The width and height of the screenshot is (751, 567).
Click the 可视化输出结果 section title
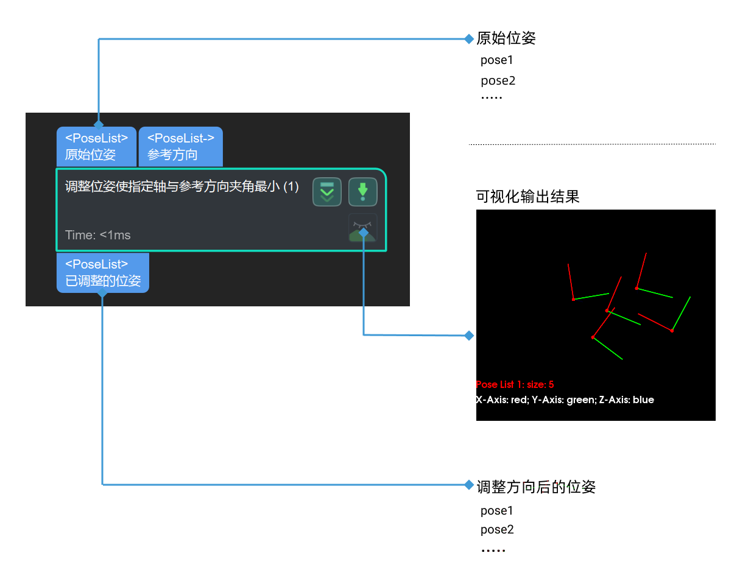click(x=527, y=197)
